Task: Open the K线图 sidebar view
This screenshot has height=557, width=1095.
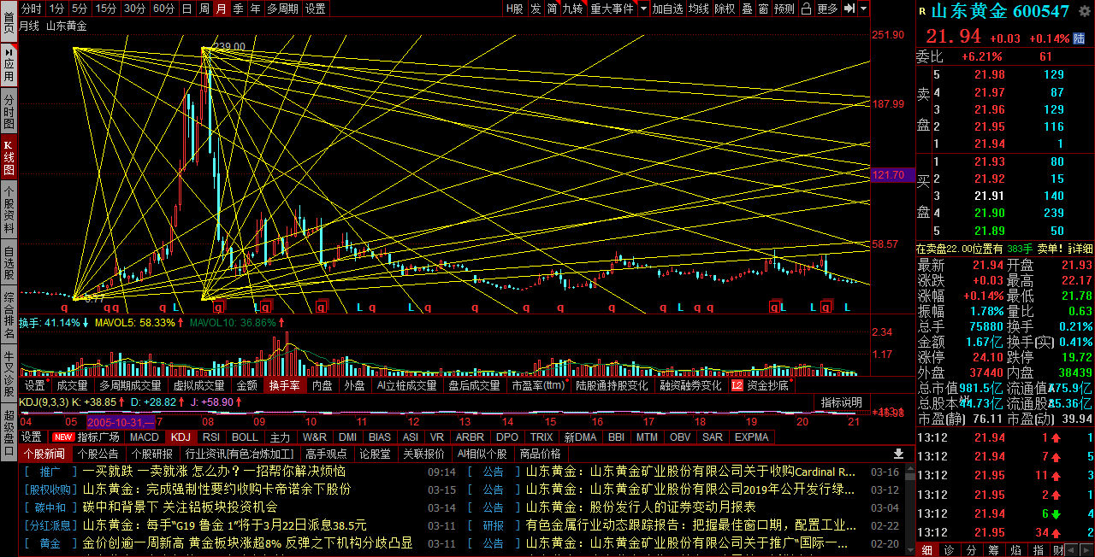Action: [9, 157]
